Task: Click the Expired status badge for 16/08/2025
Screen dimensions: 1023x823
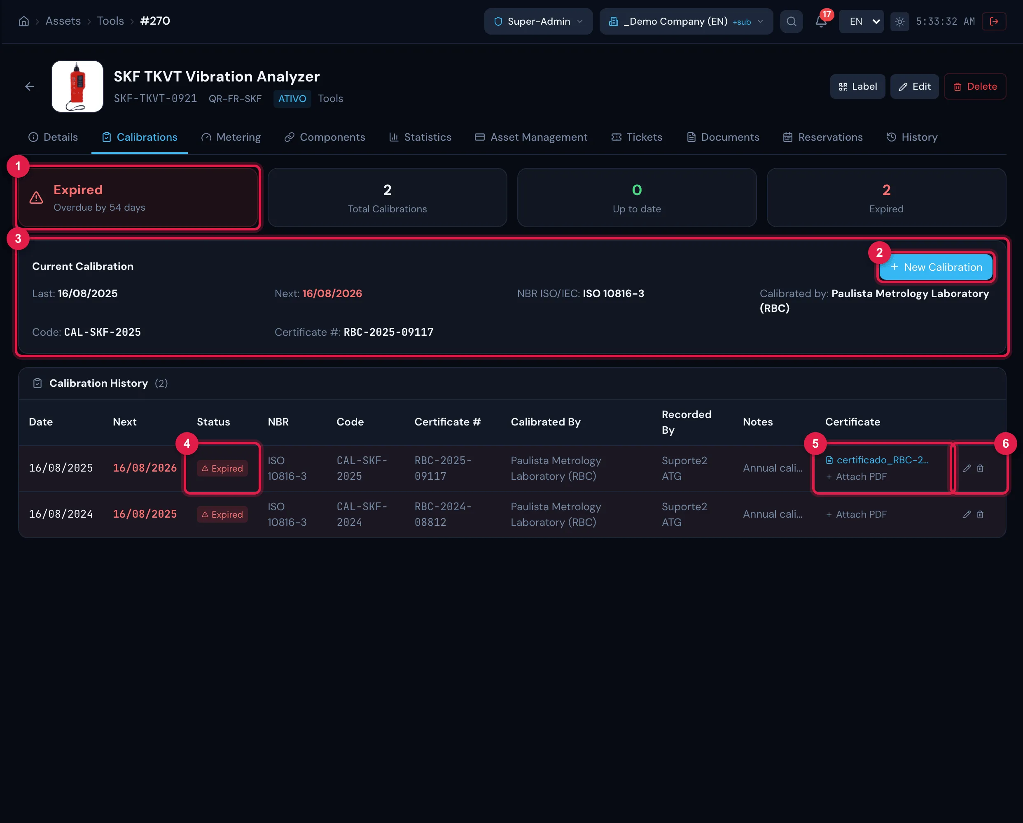Action: pyautogui.click(x=222, y=468)
